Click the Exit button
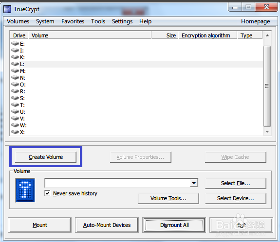The width and height of the screenshot is (280, 242). 241,225
